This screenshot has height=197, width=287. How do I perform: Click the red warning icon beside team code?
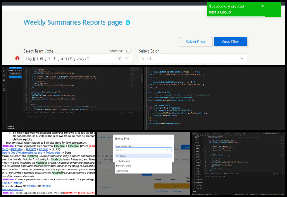(x=17, y=58)
